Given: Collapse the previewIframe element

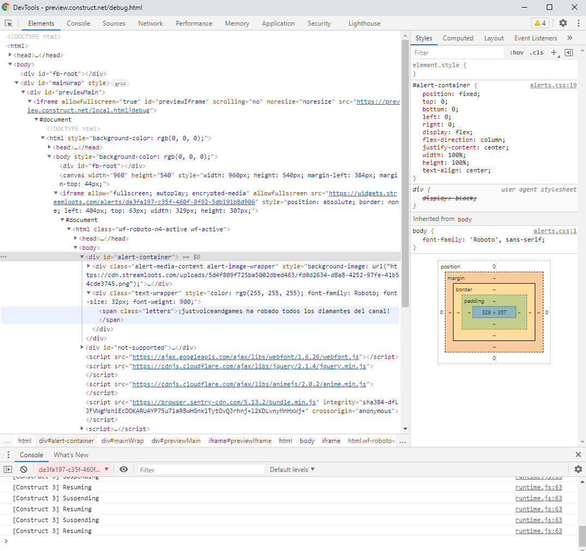Looking at the screenshot, I should (30, 101).
